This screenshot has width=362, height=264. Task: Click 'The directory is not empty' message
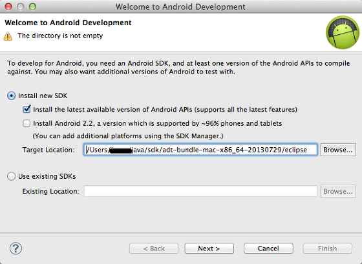click(x=60, y=36)
